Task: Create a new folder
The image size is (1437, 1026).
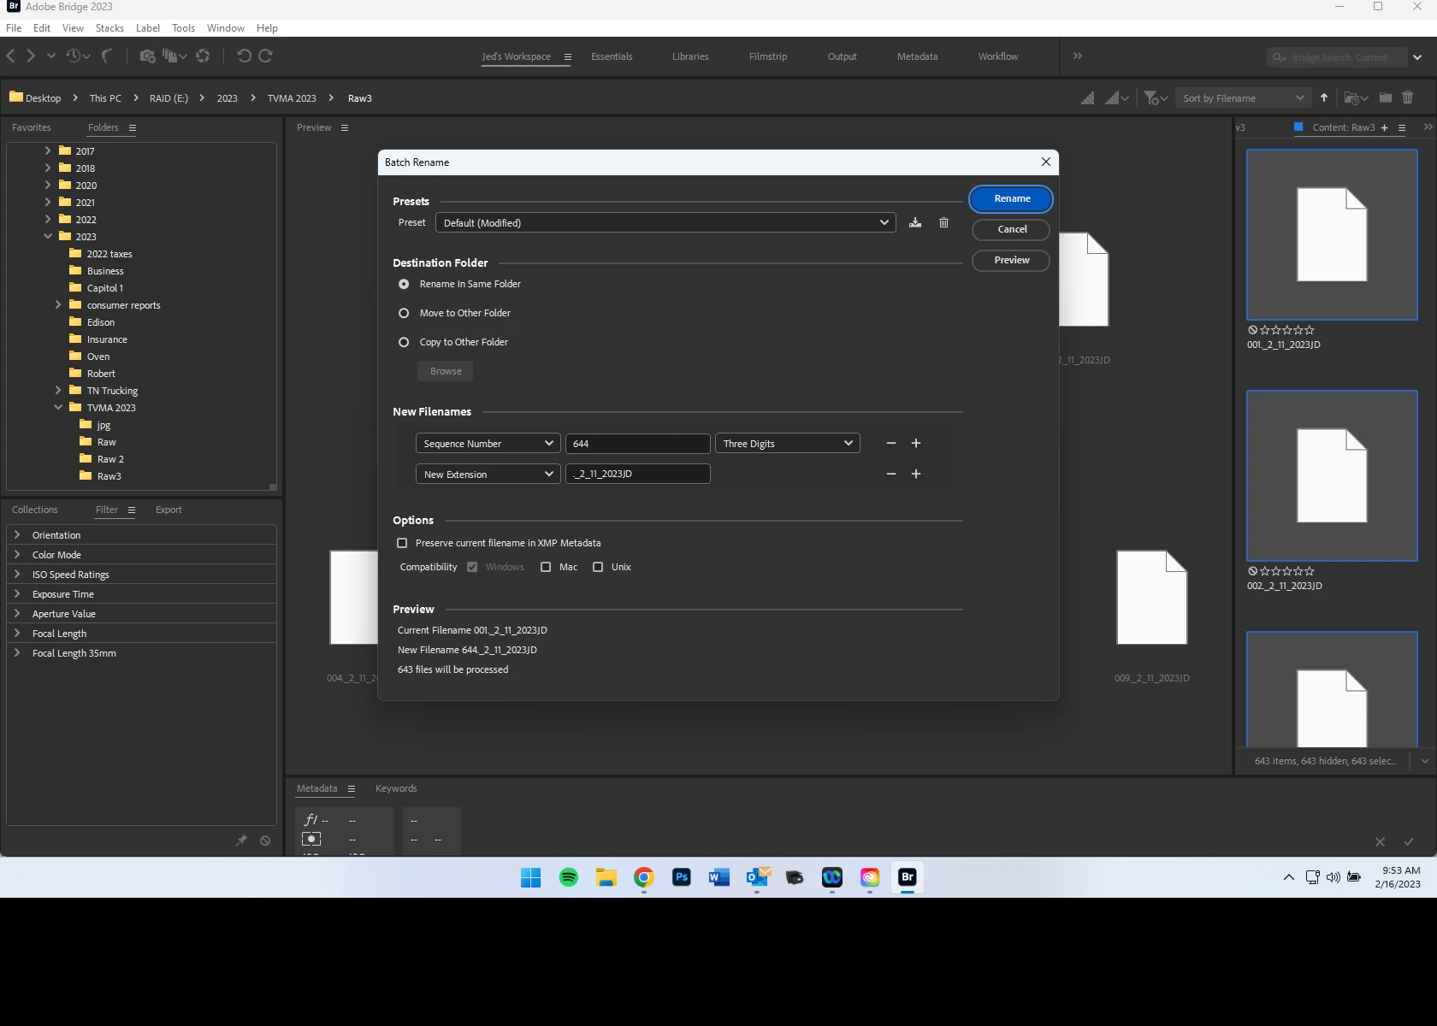Action: 1386,97
